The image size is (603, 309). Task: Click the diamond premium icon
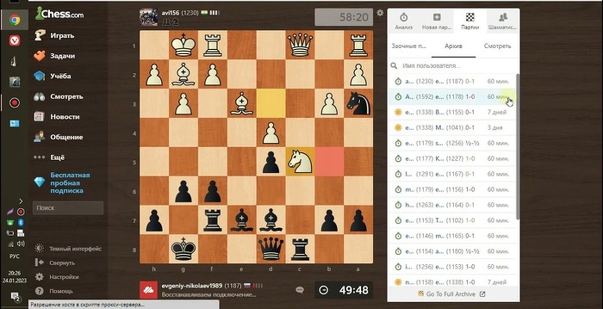40,183
